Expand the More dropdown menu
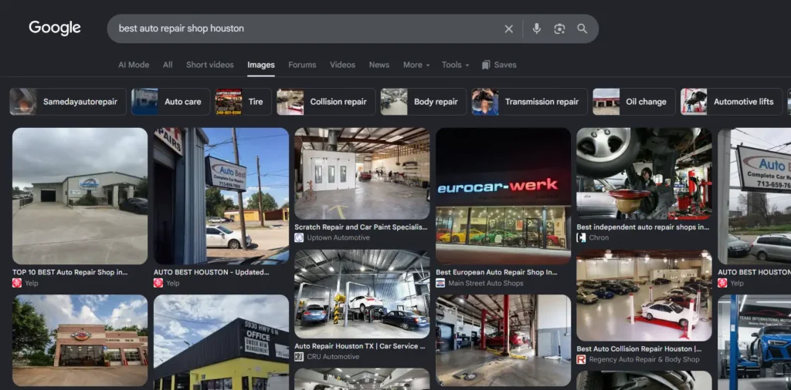The image size is (791, 390). coord(416,65)
